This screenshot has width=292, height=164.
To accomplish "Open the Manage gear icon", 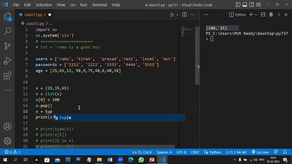I will point(7,141).
